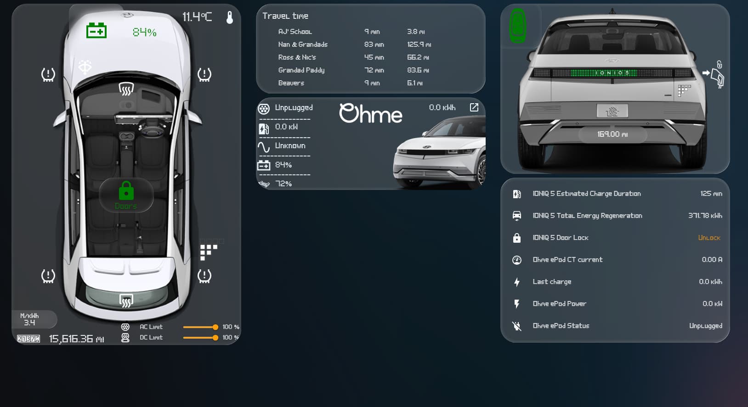The height and width of the screenshot is (407, 748).
Task: Adjust the AC Limit slider handle
Action: point(215,327)
